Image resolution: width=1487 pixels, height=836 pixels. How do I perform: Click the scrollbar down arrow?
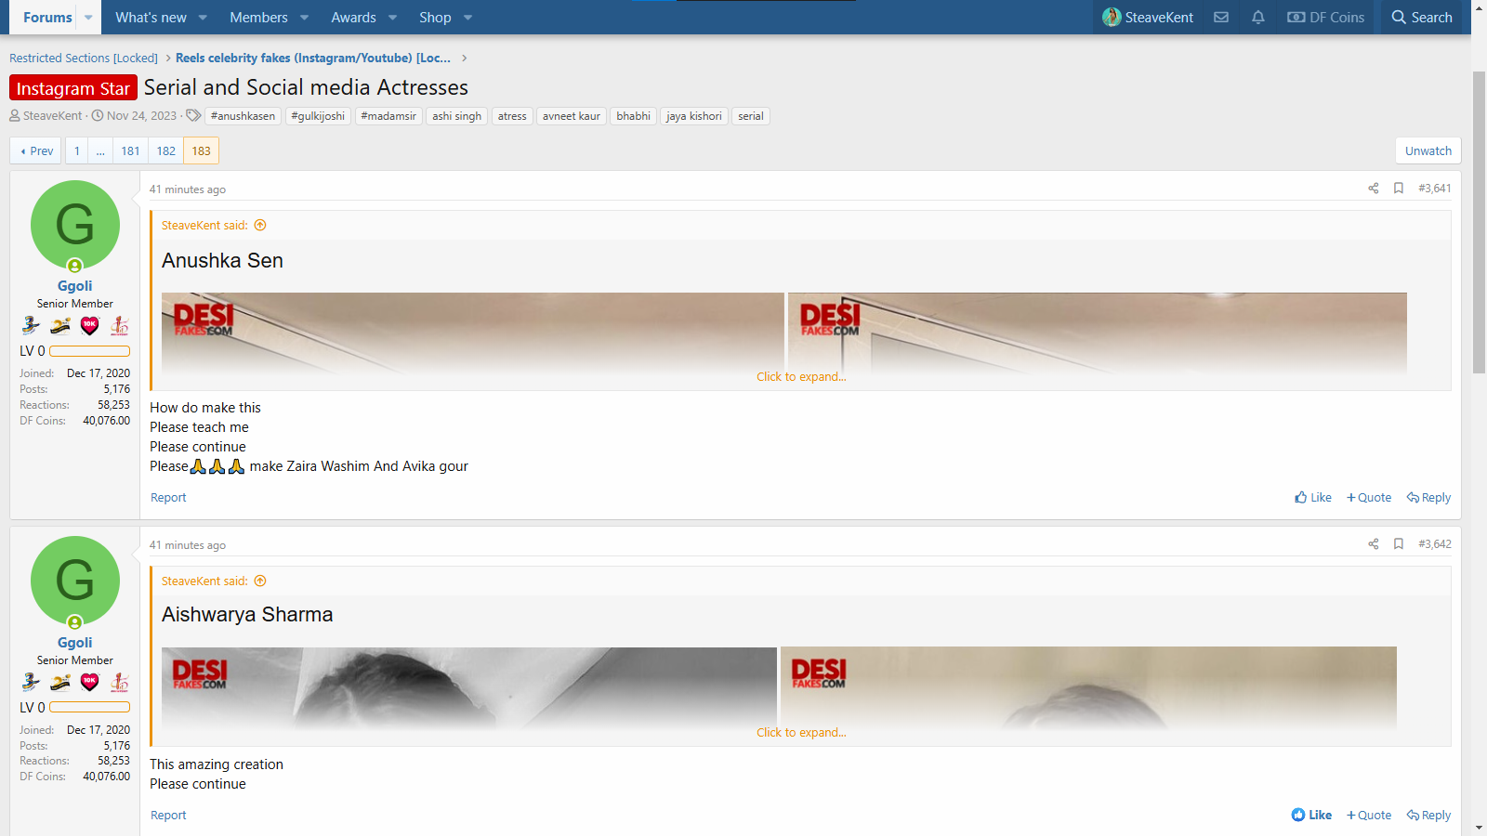point(1479,828)
